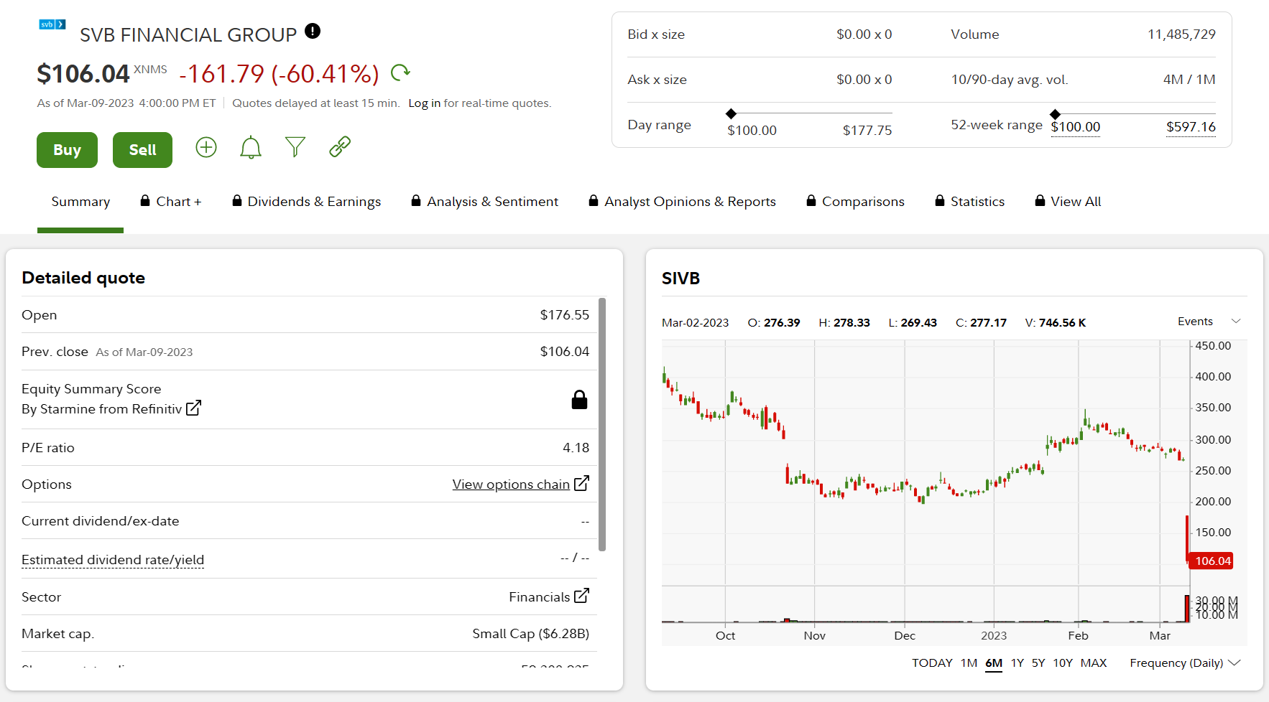Switch to the Chart + tab

pyautogui.click(x=171, y=202)
